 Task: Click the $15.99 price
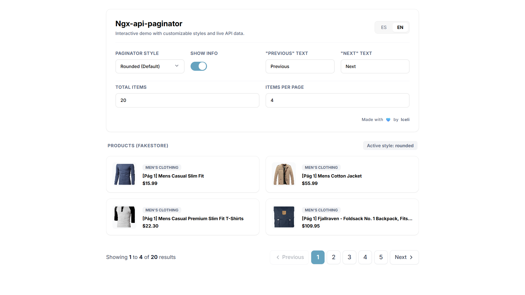click(150, 183)
